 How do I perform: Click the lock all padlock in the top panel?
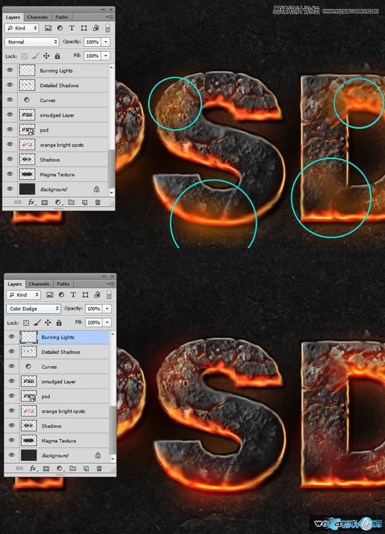point(58,56)
